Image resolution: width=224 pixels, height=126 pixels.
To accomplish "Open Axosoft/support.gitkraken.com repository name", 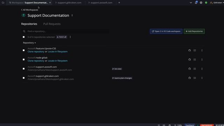I will pyautogui.click(x=43, y=76).
